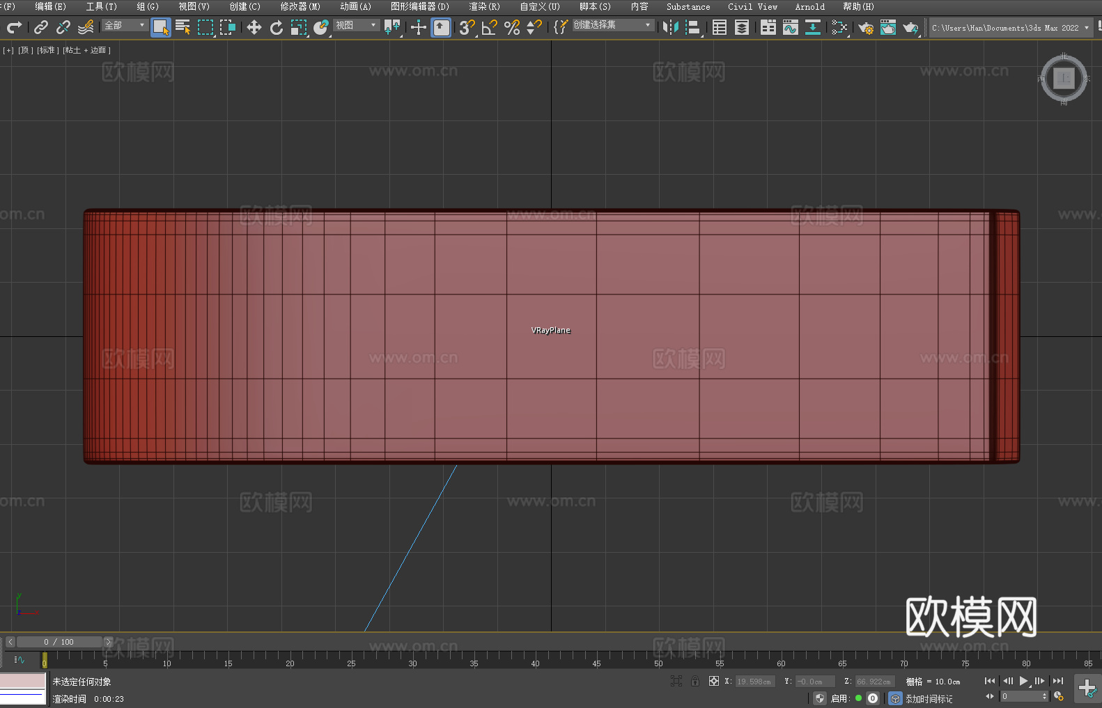Open viewport [顶] view menu
Screen dimensions: 1102x708
[x=26, y=50]
